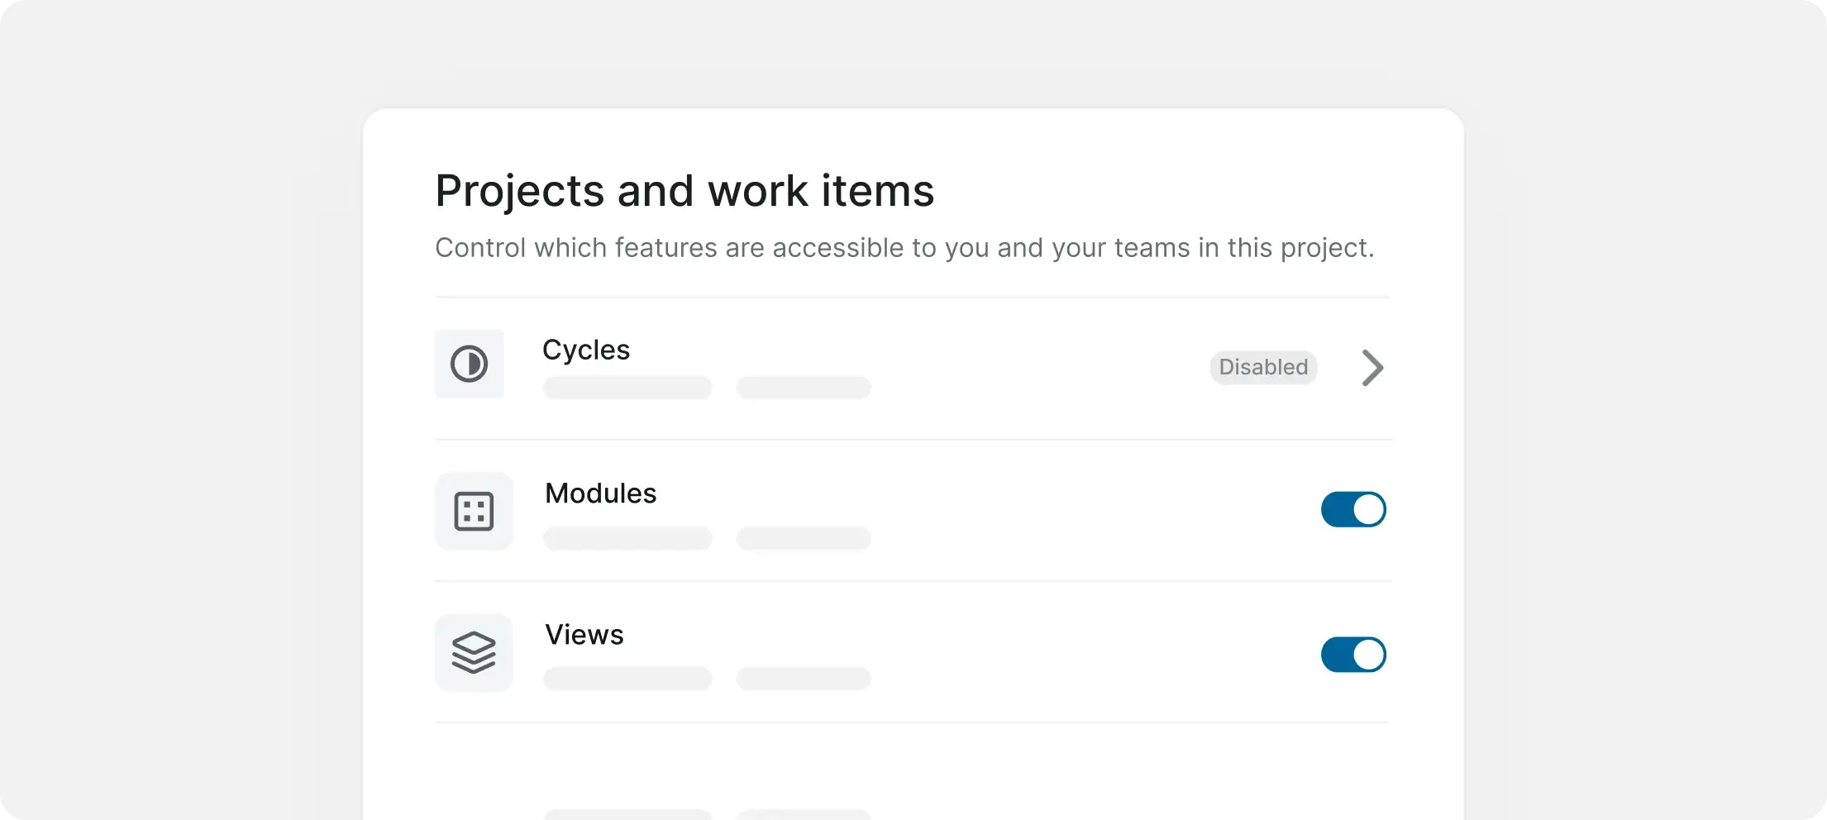Click the partially visible placeholder at the bottom

[x=627, y=814]
